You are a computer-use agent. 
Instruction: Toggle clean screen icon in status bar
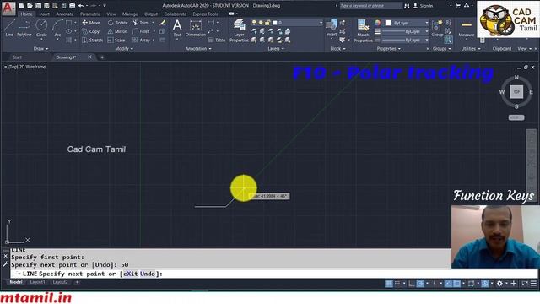(x=525, y=284)
